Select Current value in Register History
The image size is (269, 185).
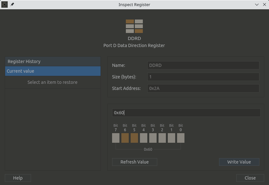point(53,71)
